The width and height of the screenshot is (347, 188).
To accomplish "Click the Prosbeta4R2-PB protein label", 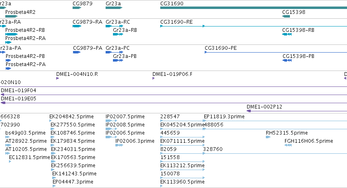I will point(25,56).
